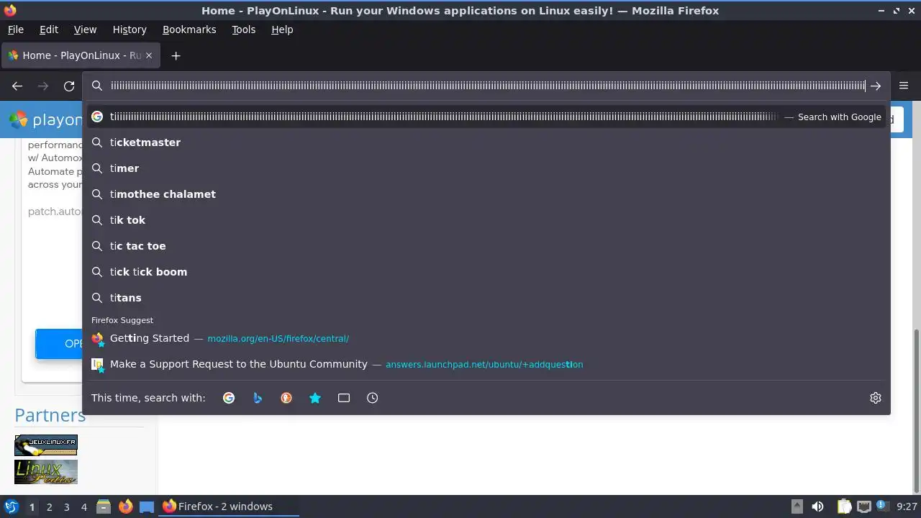Screen dimensions: 921x518
Task: Click the PlayOnLinux logo on the page
Action: [46, 119]
